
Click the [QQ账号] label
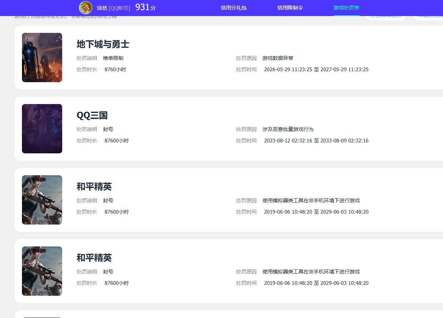[119, 8]
